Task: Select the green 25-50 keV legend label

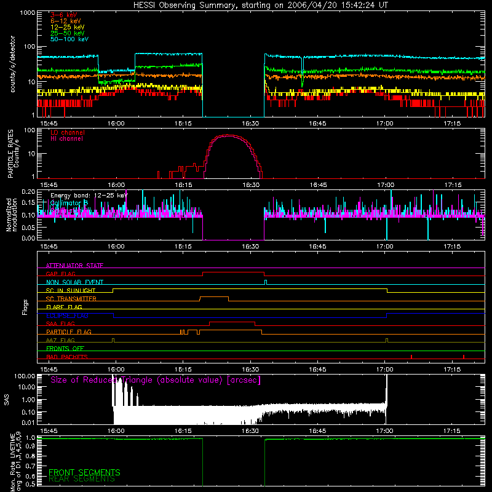Action: tap(68, 33)
